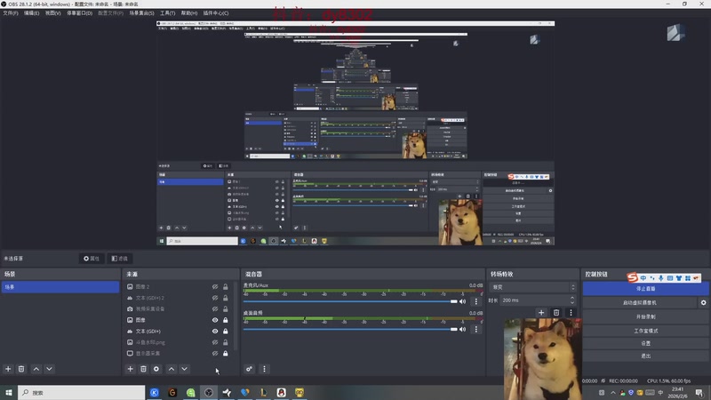Expand the hidden system tray icons chevron

tap(613, 393)
